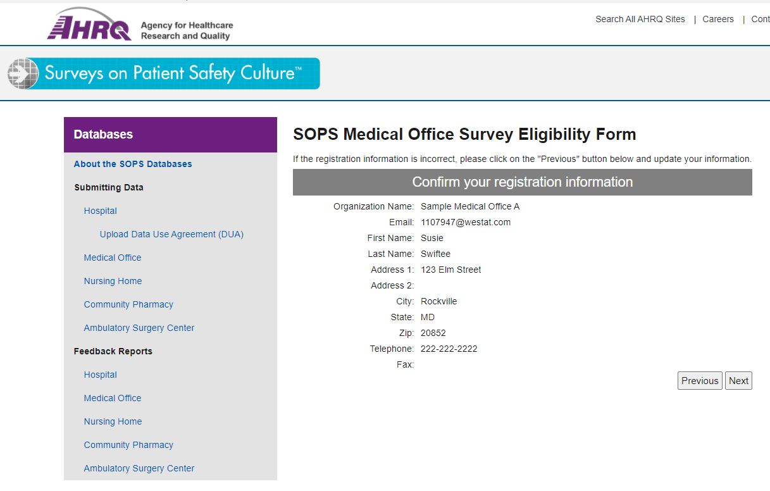Open the Careers link in header

click(717, 19)
